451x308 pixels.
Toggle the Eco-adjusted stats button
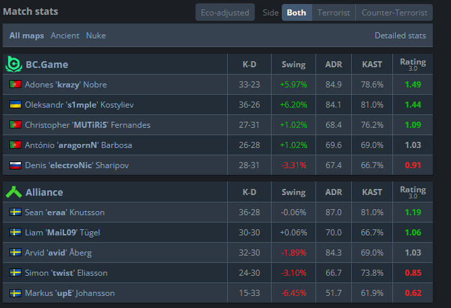[225, 12]
